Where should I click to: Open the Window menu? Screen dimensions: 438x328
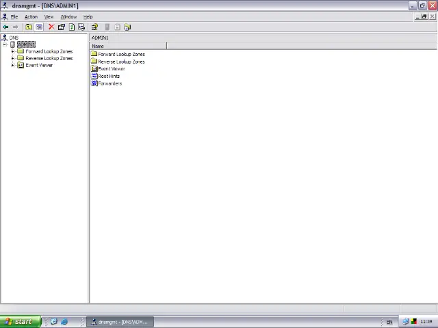tap(68, 16)
